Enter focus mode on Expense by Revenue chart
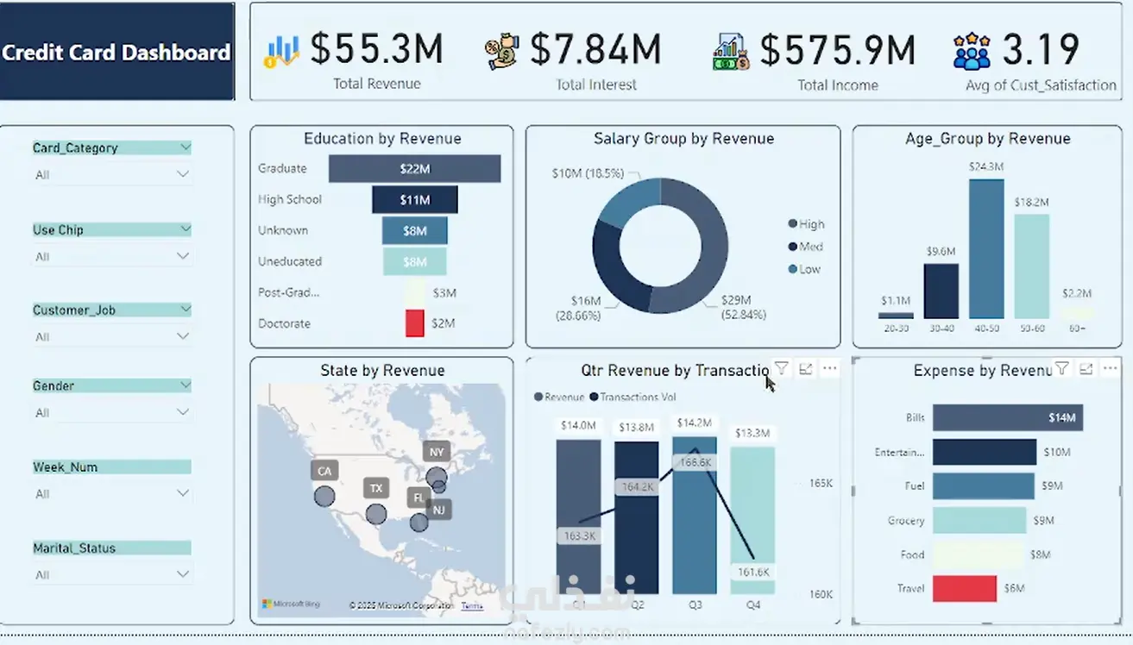The height and width of the screenshot is (645, 1133). point(1086,369)
